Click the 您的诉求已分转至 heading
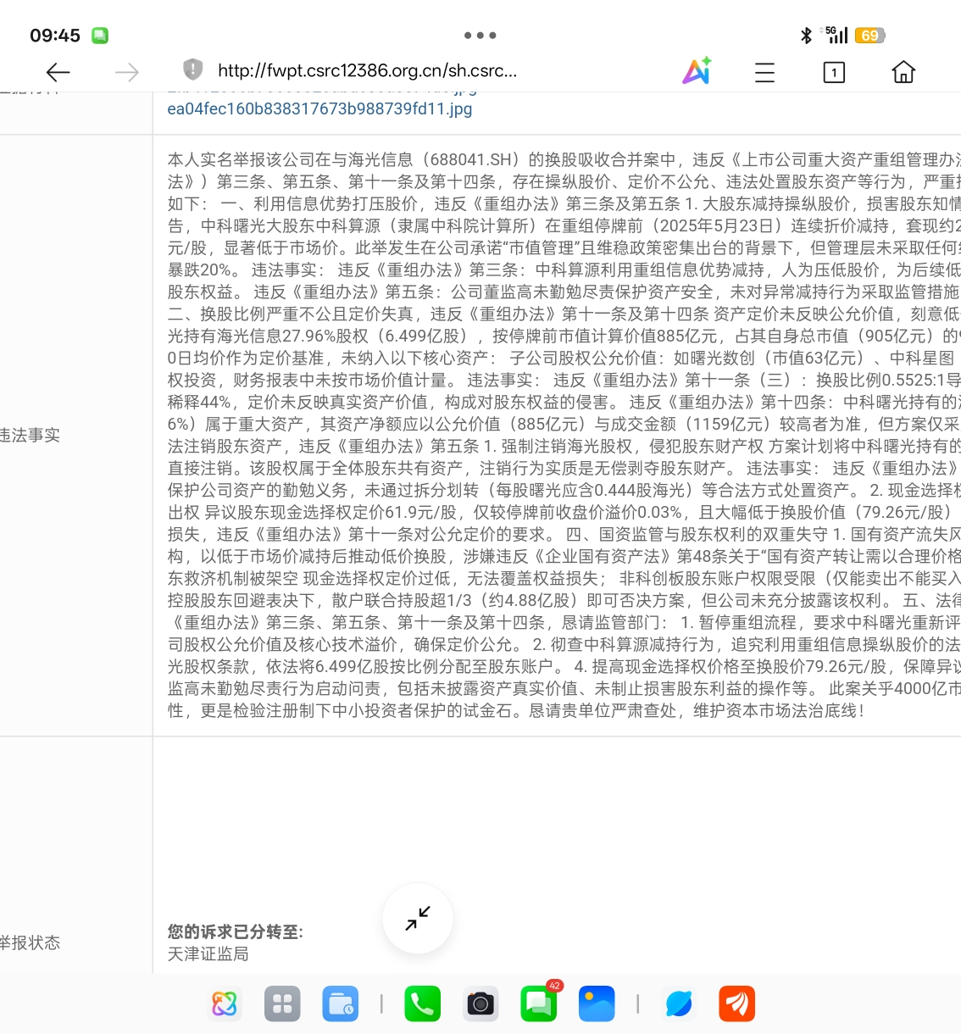Image resolution: width=961 pixels, height=1034 pixels. [235, 932]
